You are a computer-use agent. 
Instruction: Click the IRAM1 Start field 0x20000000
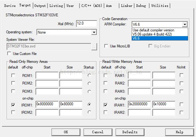(x=139, y=104)
